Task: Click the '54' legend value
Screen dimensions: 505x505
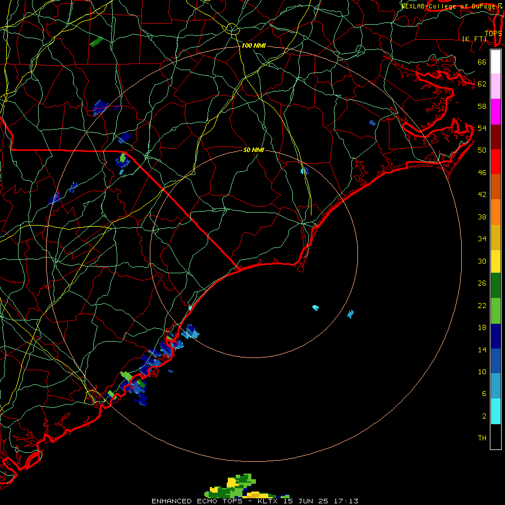Action: pyautogui.click(x=482, y=128)
